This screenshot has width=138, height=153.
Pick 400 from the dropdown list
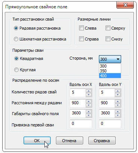pos(110,76)
